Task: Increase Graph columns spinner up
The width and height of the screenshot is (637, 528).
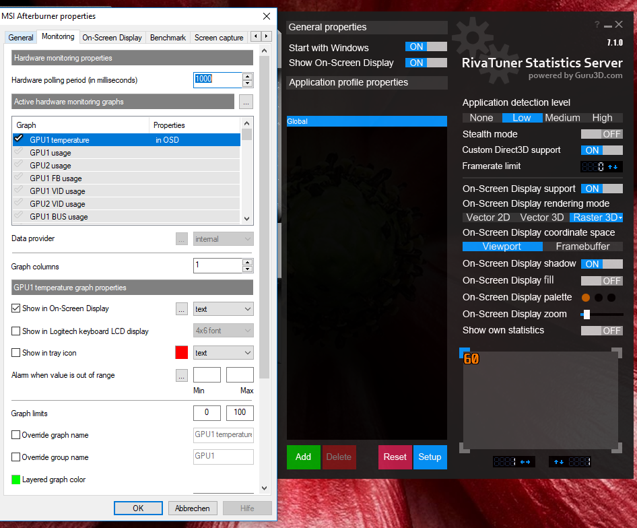Action: pos(247,262)
